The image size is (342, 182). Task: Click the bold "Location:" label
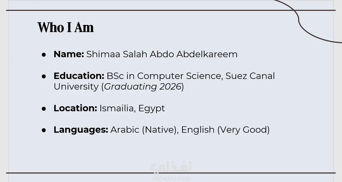pyautogui.click(x=75, y=108)
